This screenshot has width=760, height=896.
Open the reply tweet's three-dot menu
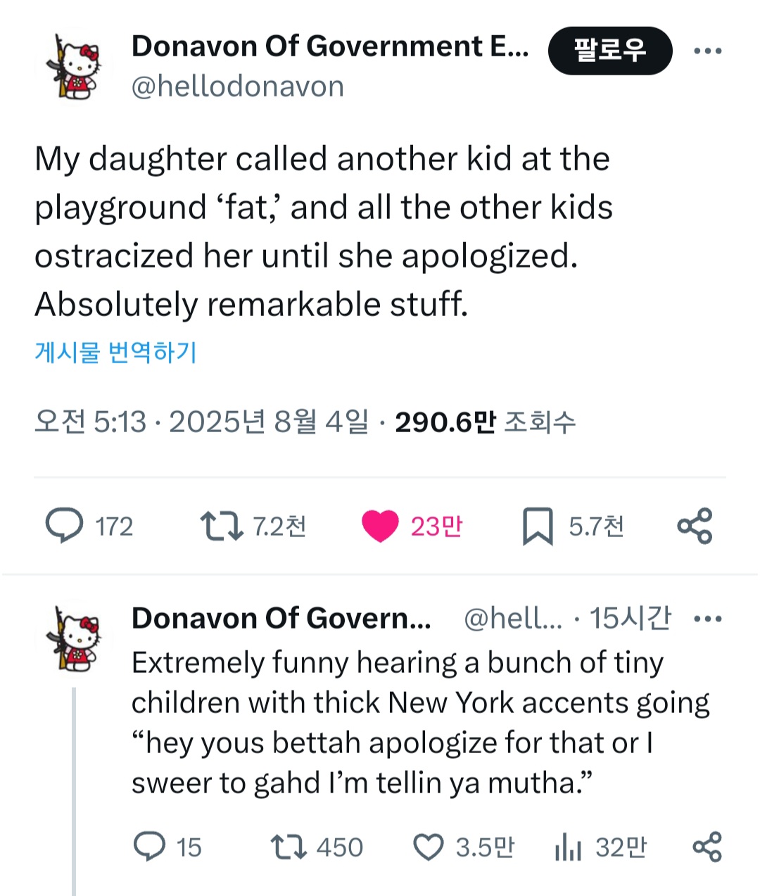coord(707,619)
